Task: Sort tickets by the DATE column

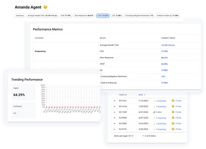Action: (x=142, y=95)
